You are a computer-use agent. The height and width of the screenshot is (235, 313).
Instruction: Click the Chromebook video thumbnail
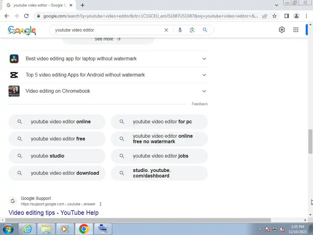[14, 91]
